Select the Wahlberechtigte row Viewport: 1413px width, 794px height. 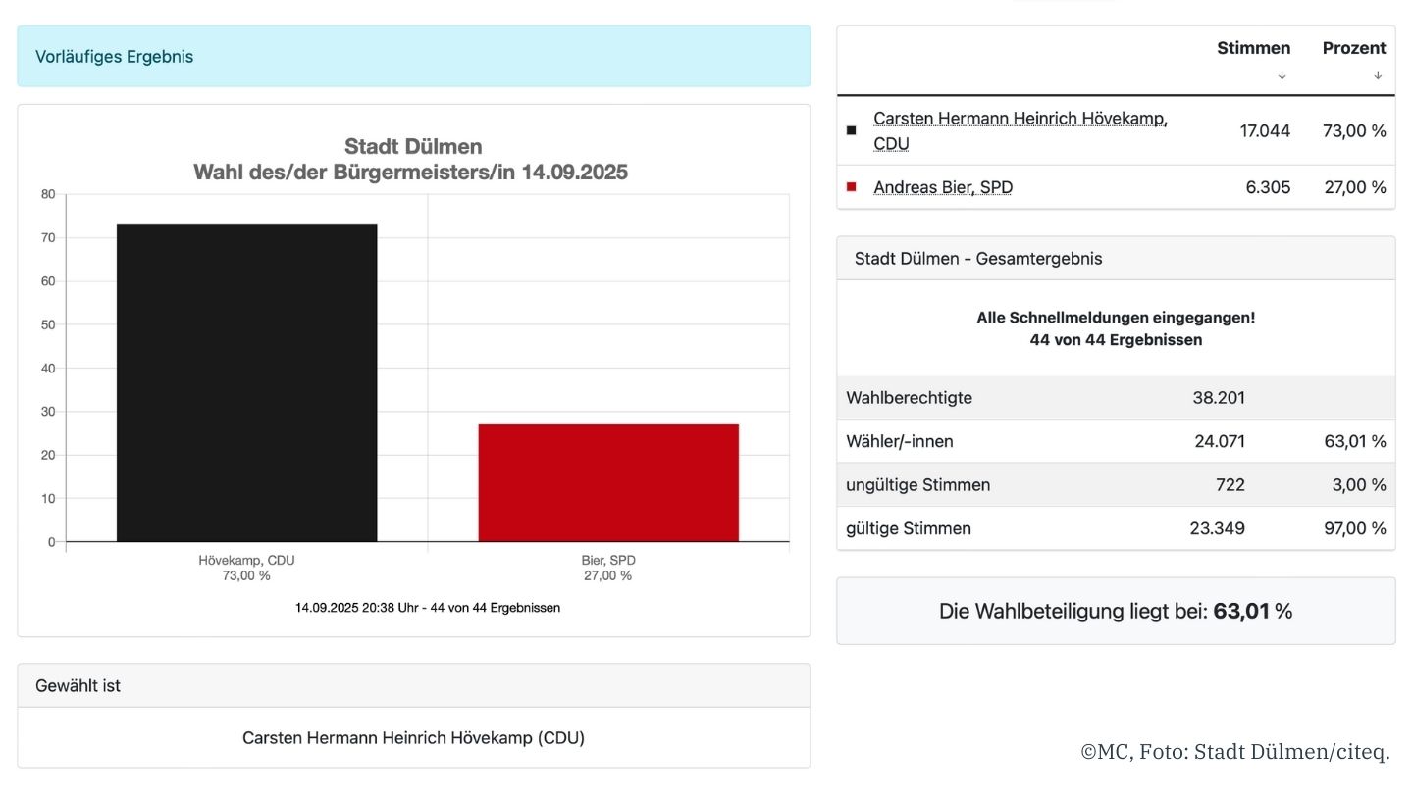pos(1115,398)
